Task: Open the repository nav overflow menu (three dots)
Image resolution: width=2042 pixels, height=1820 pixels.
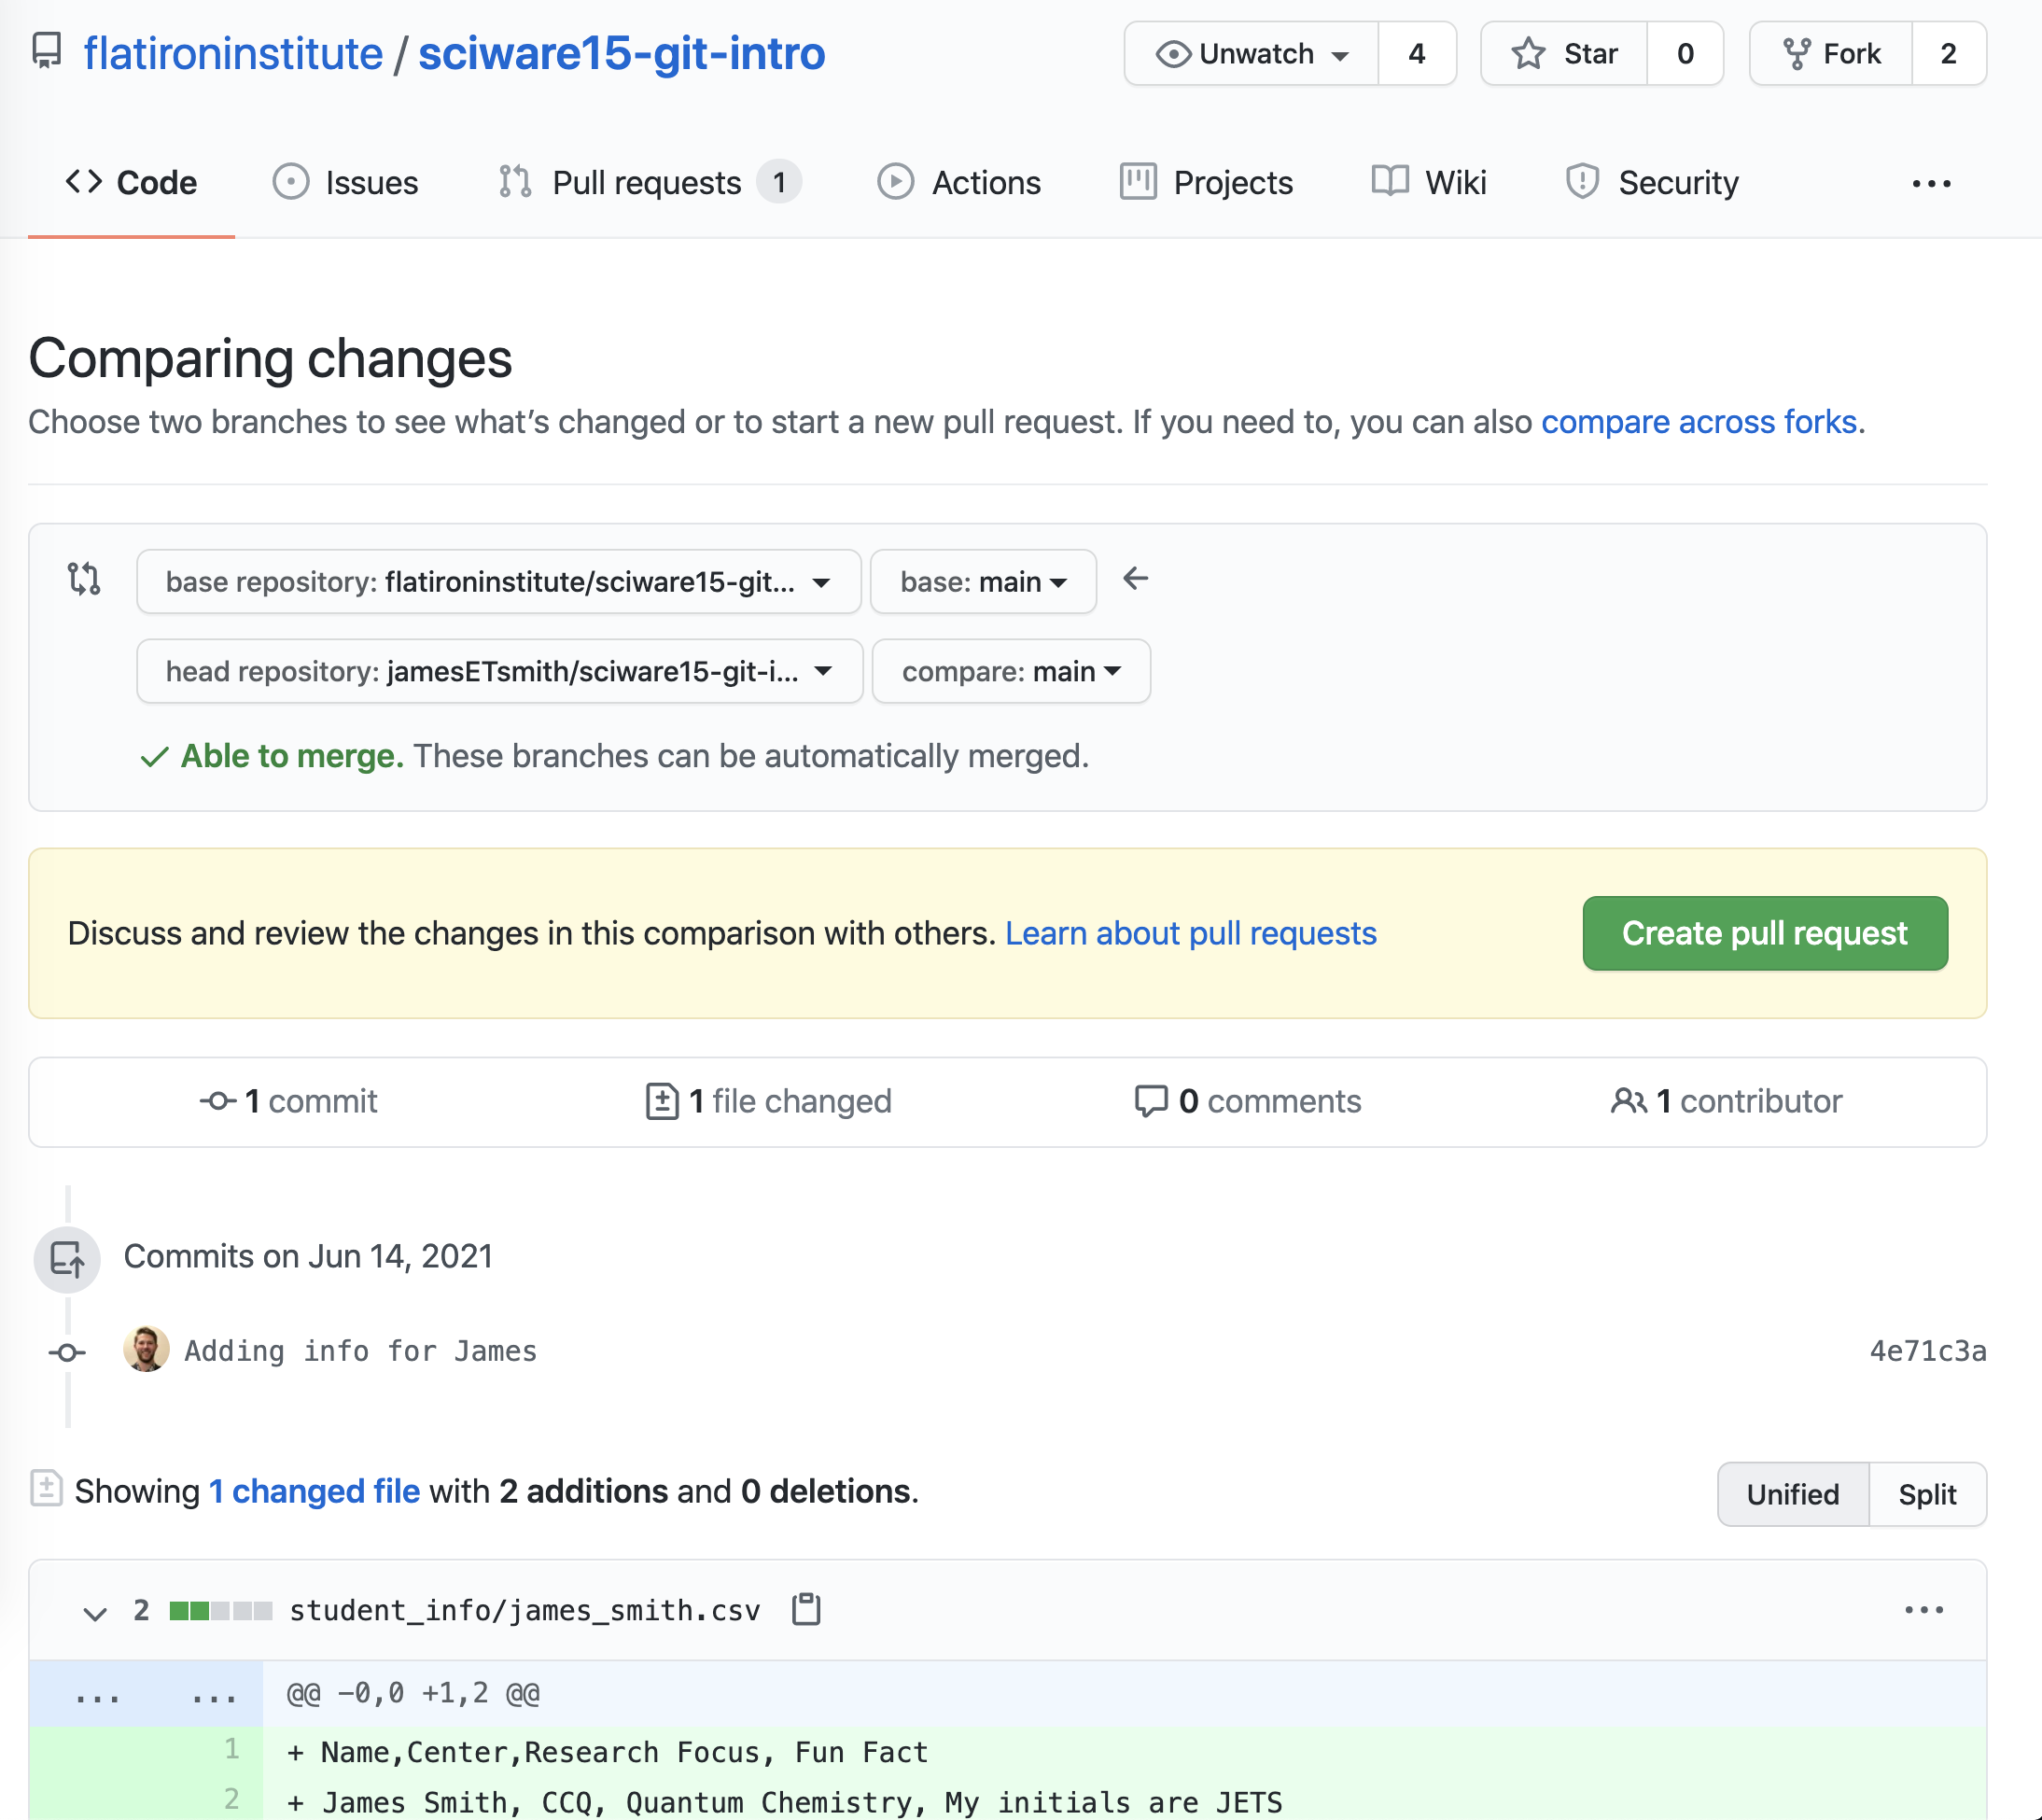Action: [1931, 183]
